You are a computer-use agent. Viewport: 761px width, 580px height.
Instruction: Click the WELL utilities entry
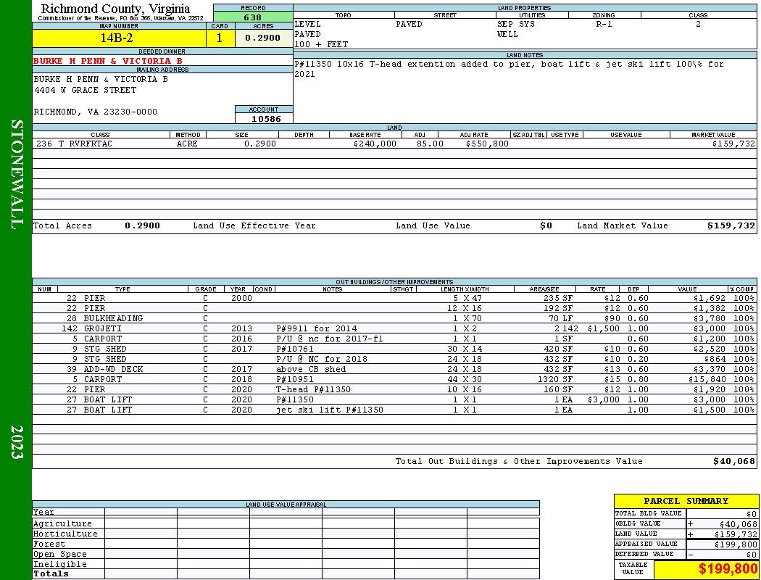coord(507,35)
